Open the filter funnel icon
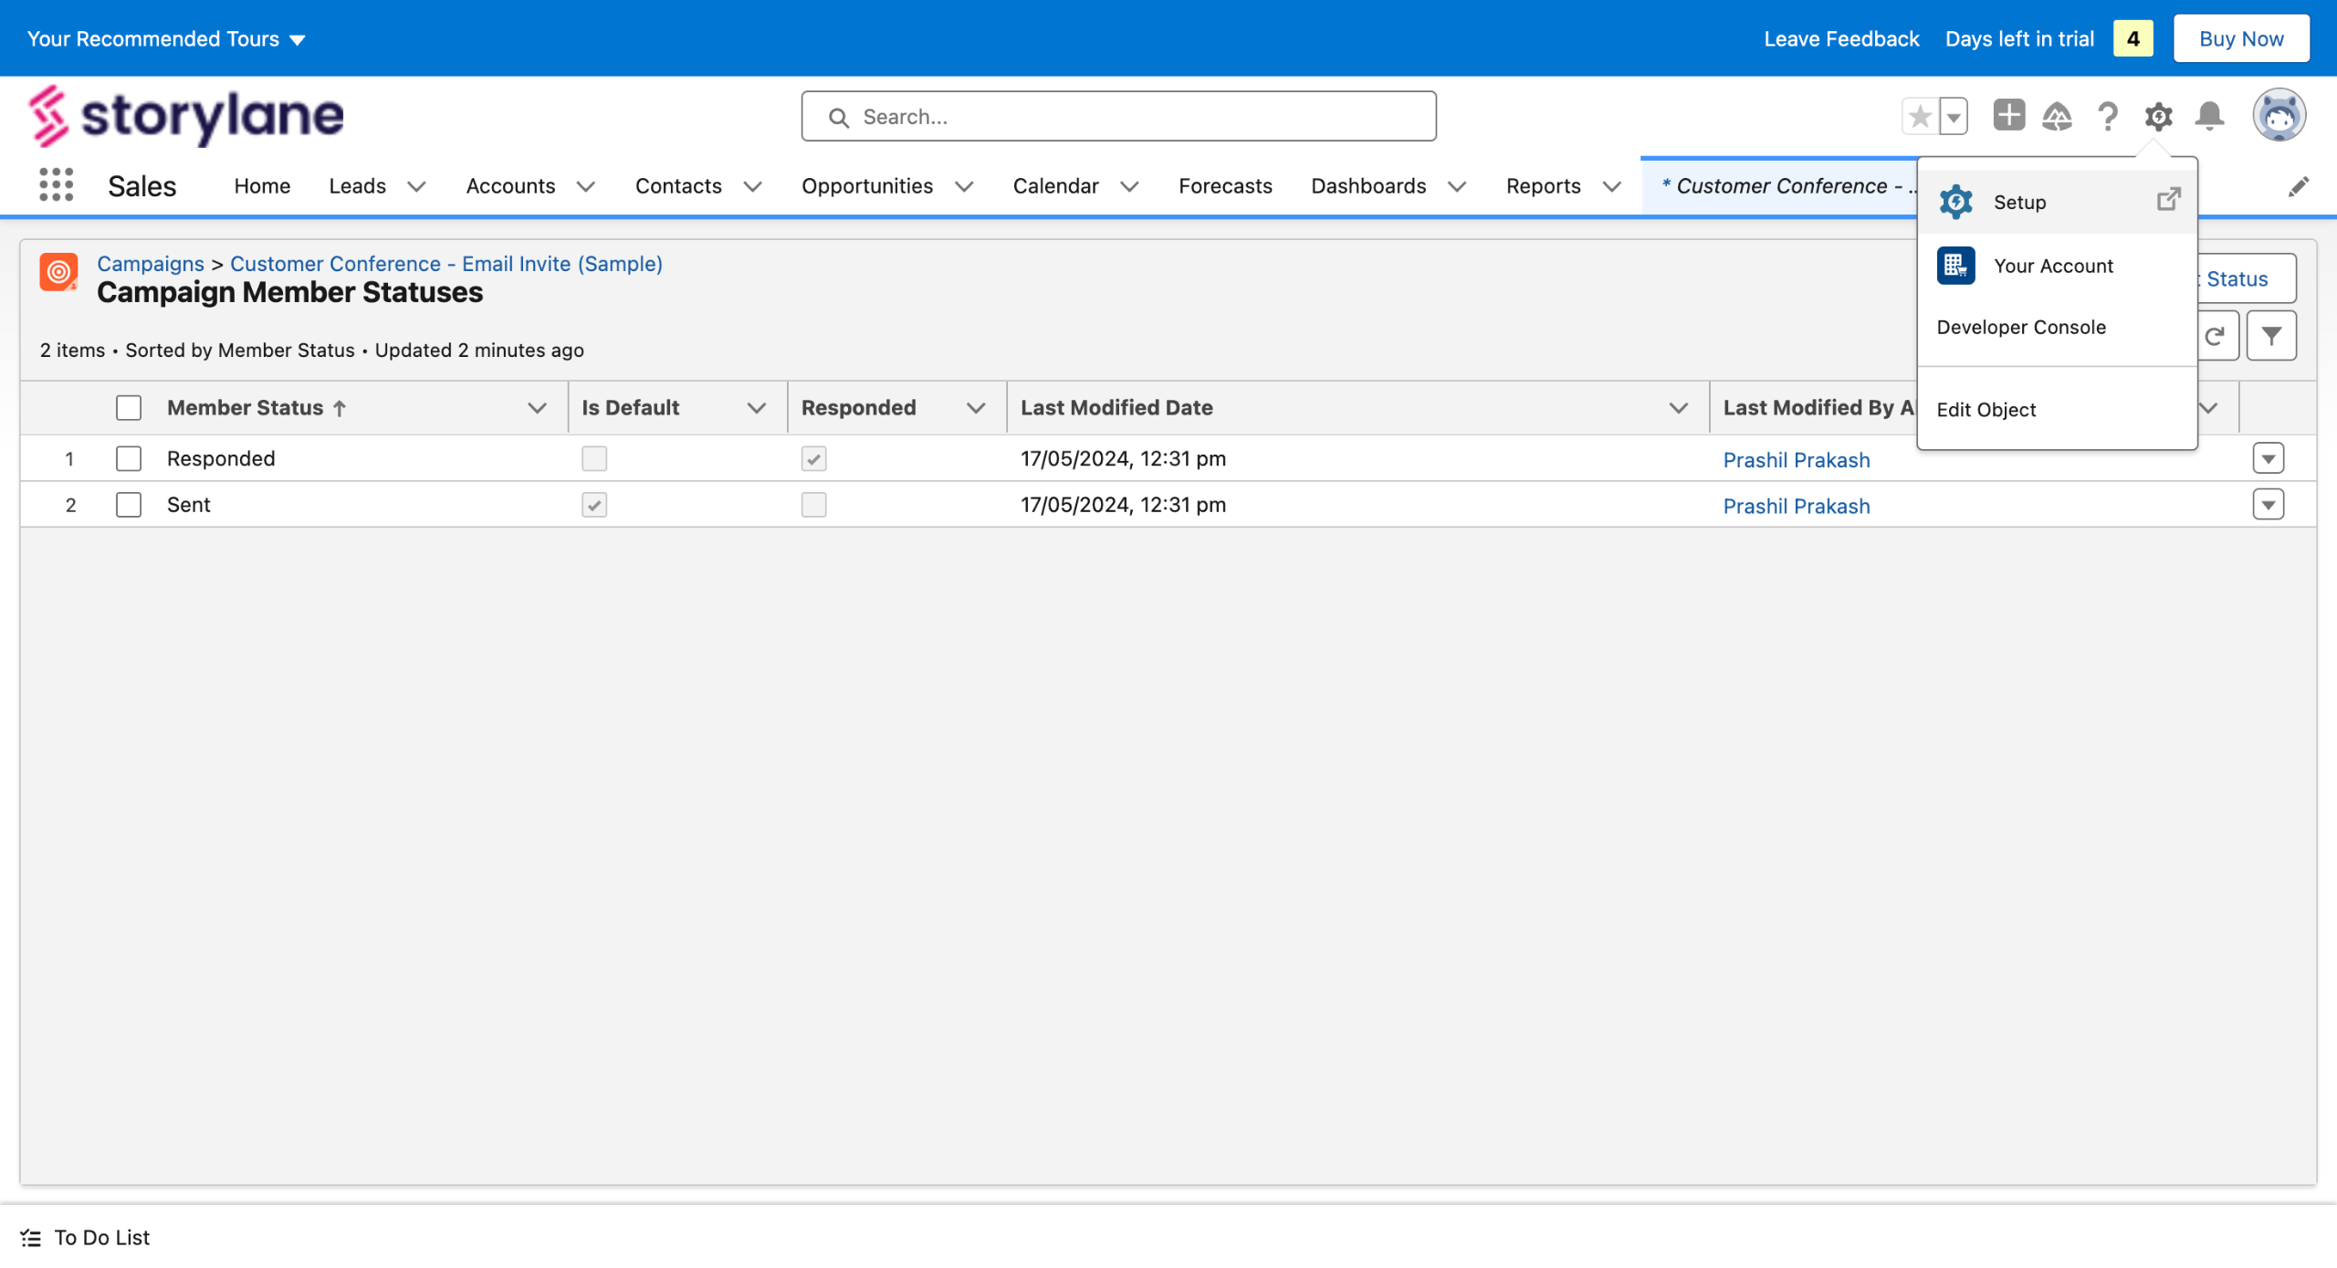 [x=2271, y=336]
